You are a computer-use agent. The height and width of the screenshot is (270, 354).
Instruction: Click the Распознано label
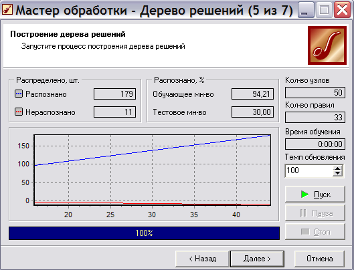tap(46, 94)
